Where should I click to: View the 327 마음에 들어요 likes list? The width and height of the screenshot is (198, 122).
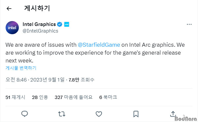(74, 97)
